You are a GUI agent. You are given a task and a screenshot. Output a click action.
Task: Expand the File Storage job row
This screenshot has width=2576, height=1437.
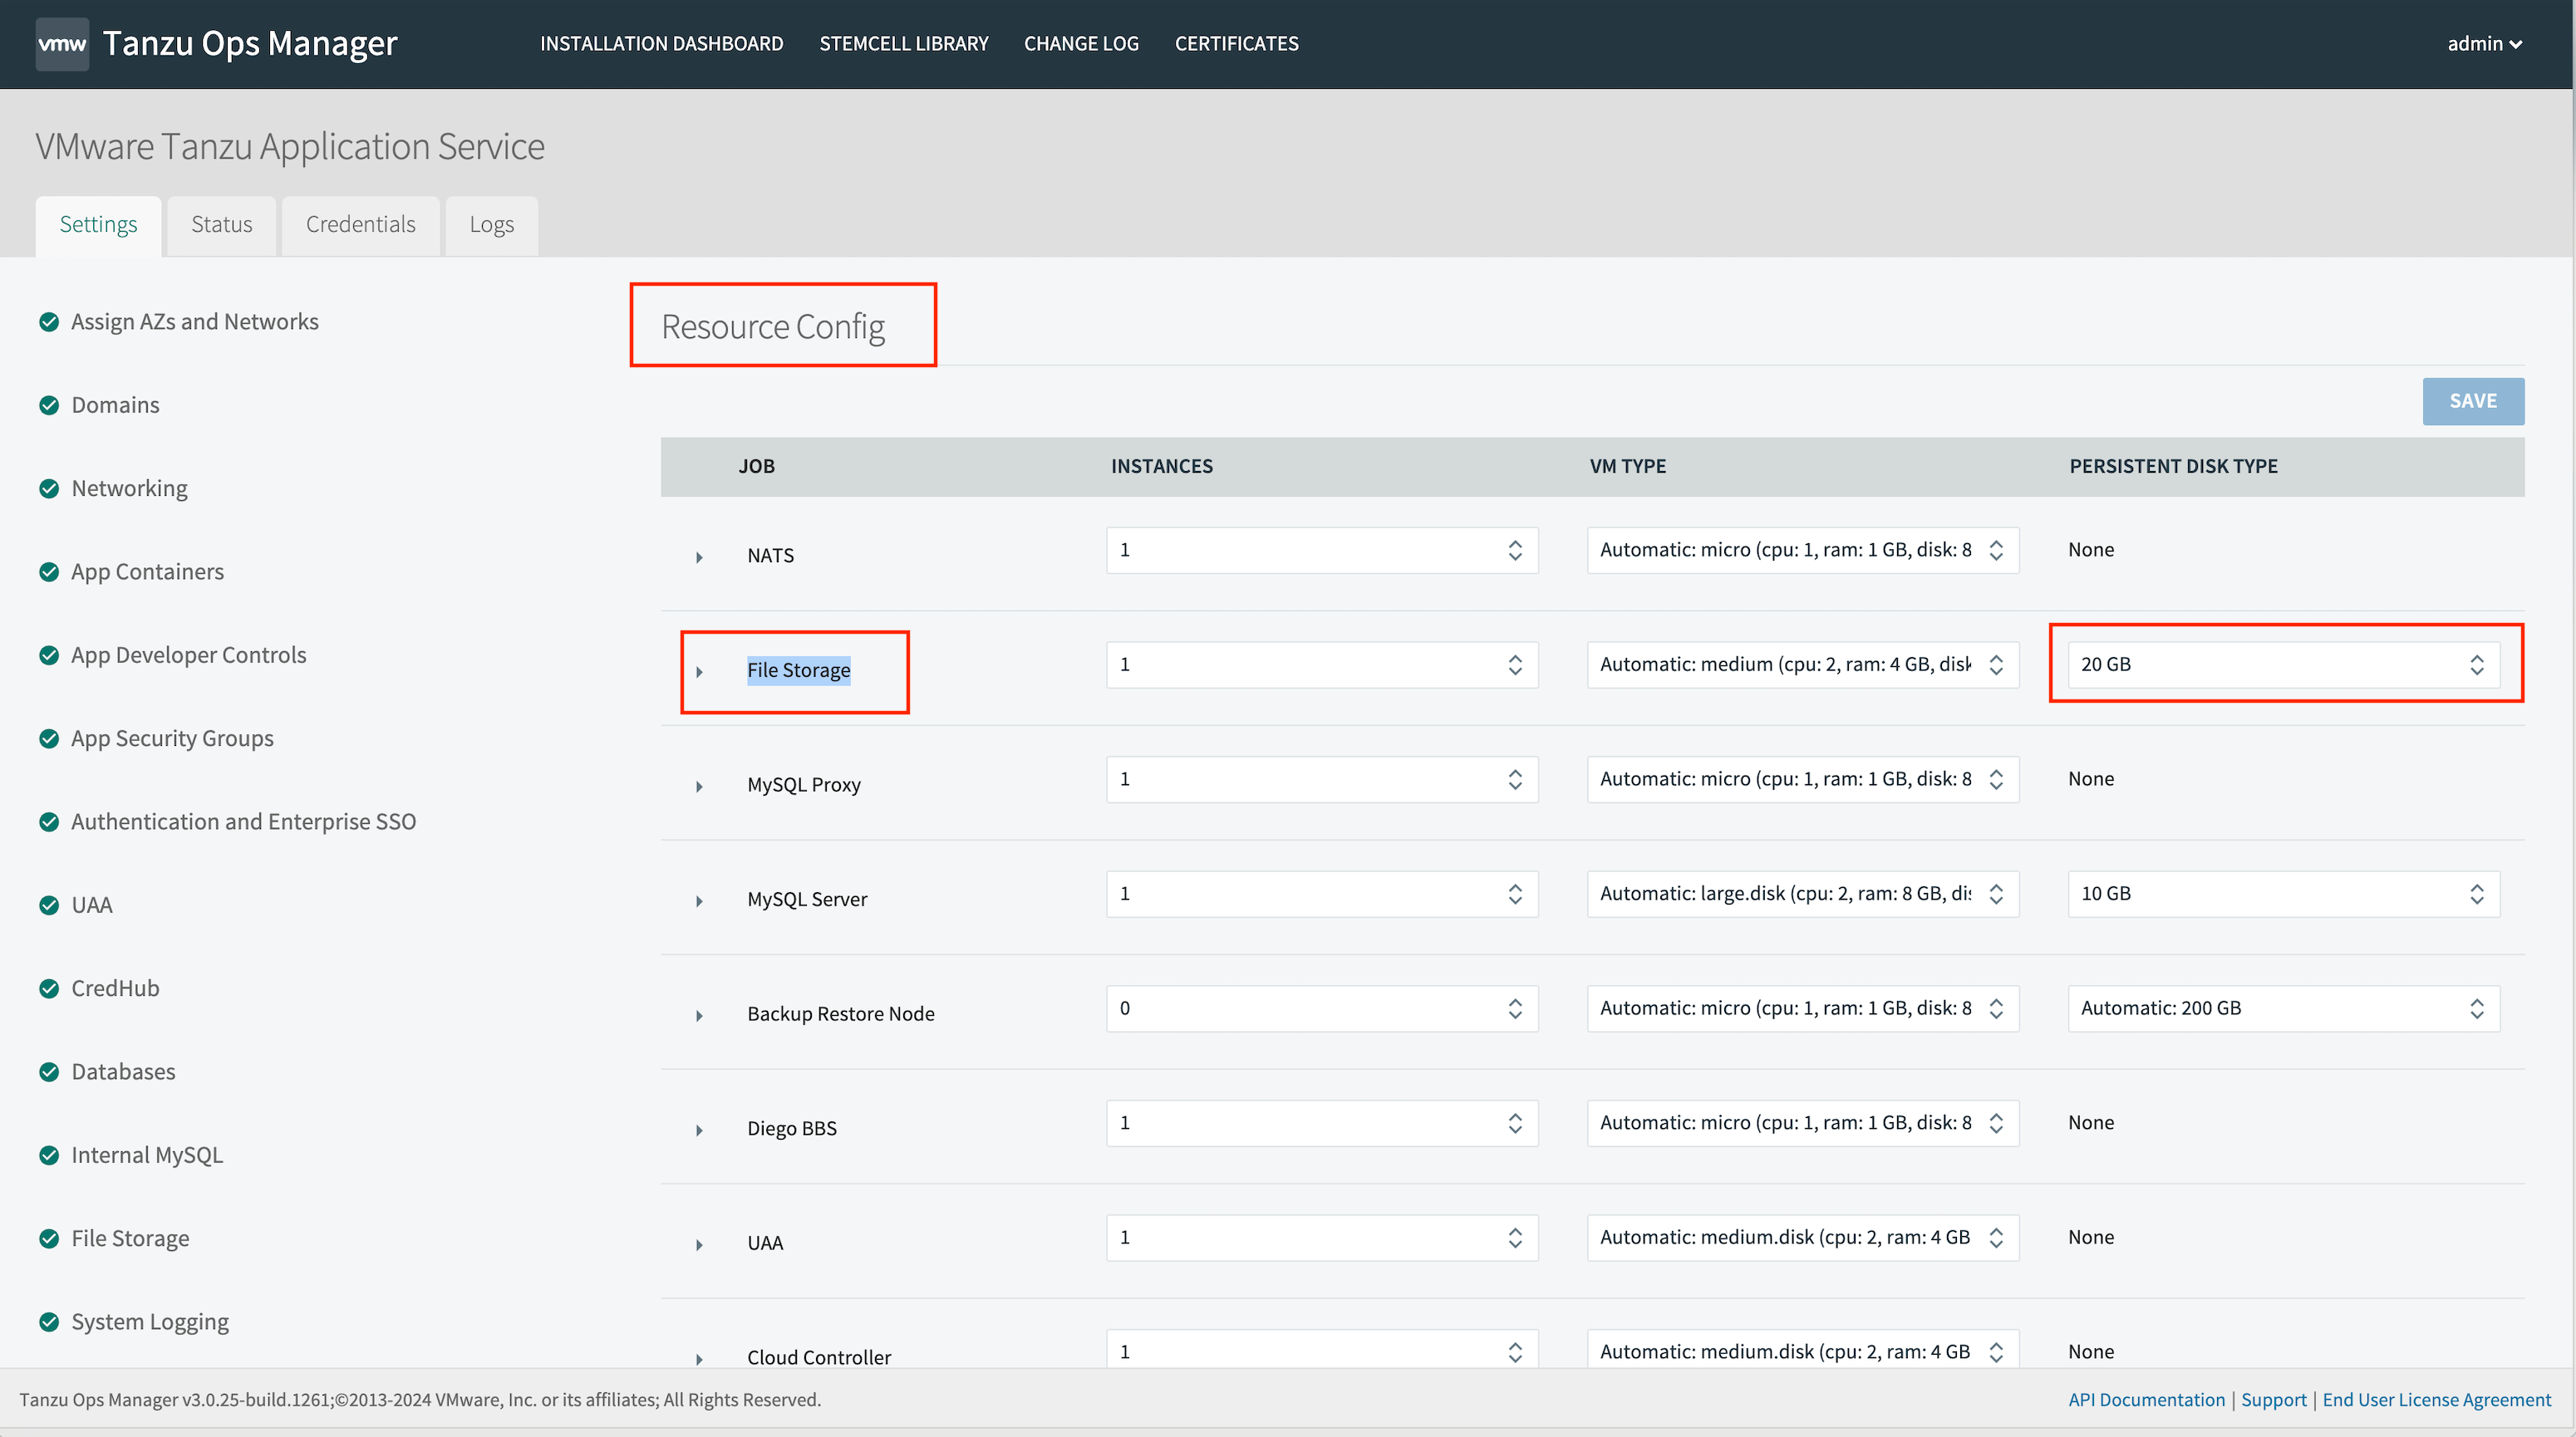click(x=699, y=671)
